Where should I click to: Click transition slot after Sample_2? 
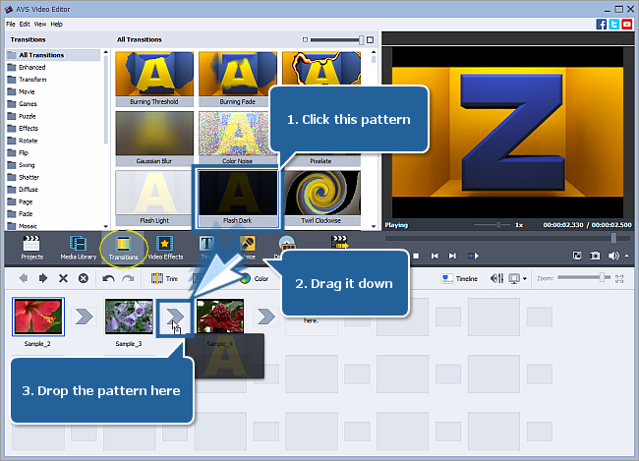84,317
